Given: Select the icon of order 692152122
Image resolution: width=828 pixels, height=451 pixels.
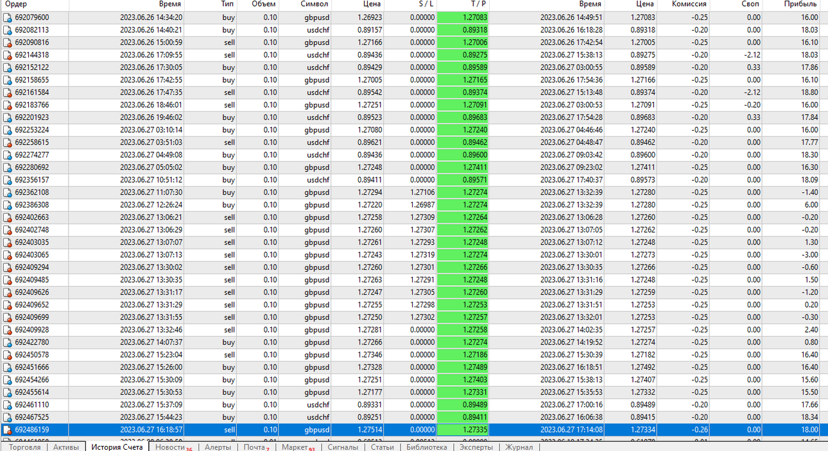Looking at the screenshot, I should [x=8, y=68].
